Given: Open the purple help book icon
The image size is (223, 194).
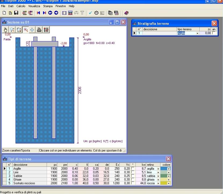Looking at the screenshot, I should [x=127, y=13].
